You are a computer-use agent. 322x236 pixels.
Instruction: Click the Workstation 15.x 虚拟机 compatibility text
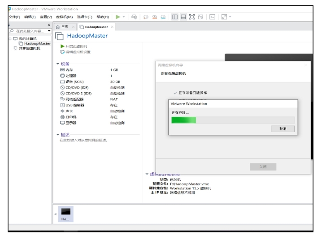[x=190, y=188]
